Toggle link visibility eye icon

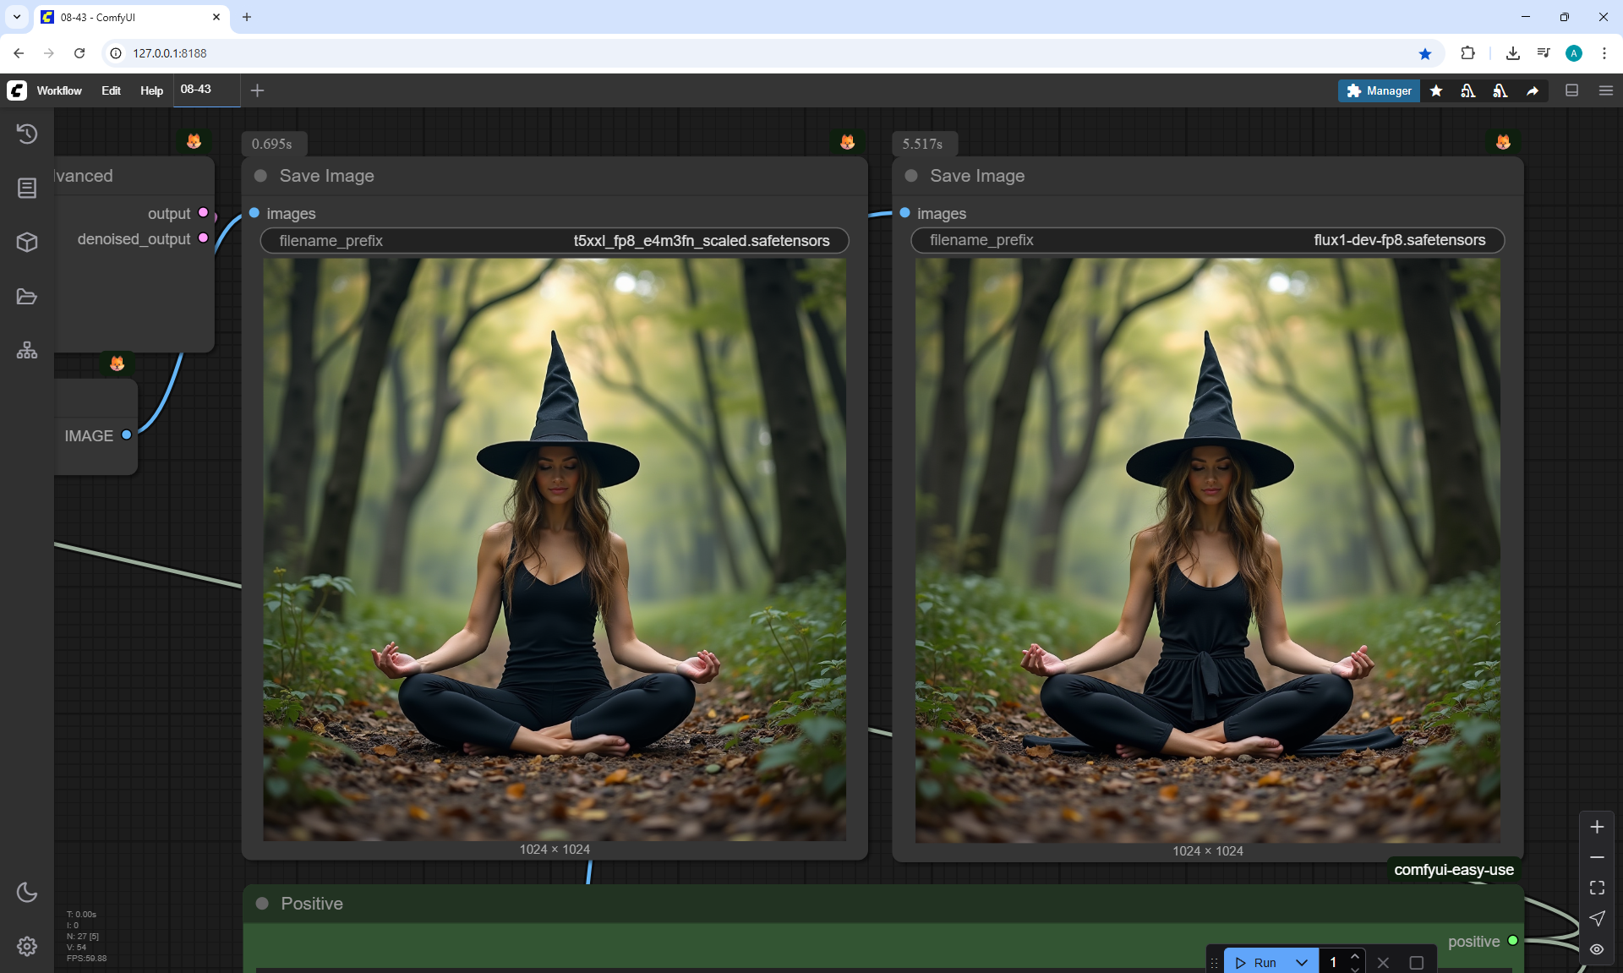[1597, 949]
